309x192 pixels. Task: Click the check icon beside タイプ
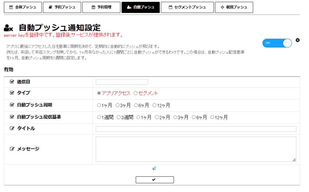point(12,93)
